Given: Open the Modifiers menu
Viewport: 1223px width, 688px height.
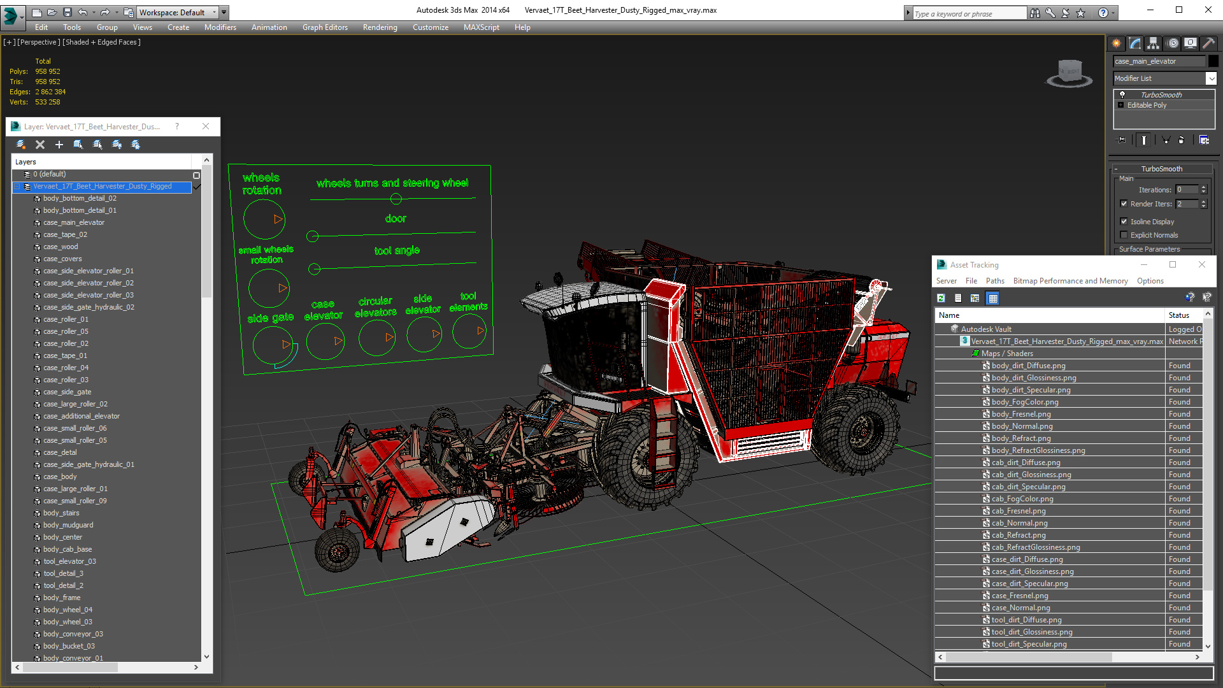Looking at the screenshot, I should click(220, 27).
